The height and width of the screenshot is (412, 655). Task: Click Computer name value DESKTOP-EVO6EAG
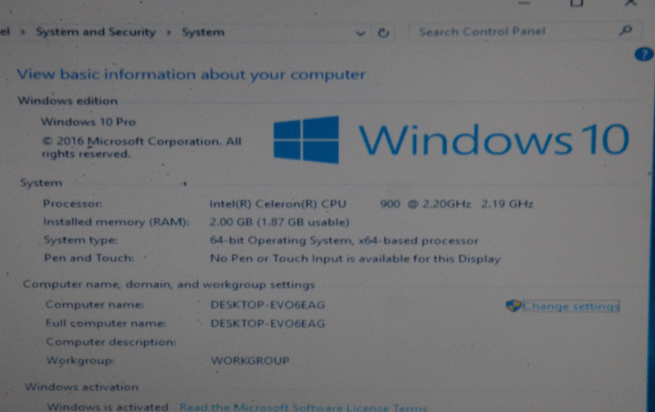(x=268, y=305)
